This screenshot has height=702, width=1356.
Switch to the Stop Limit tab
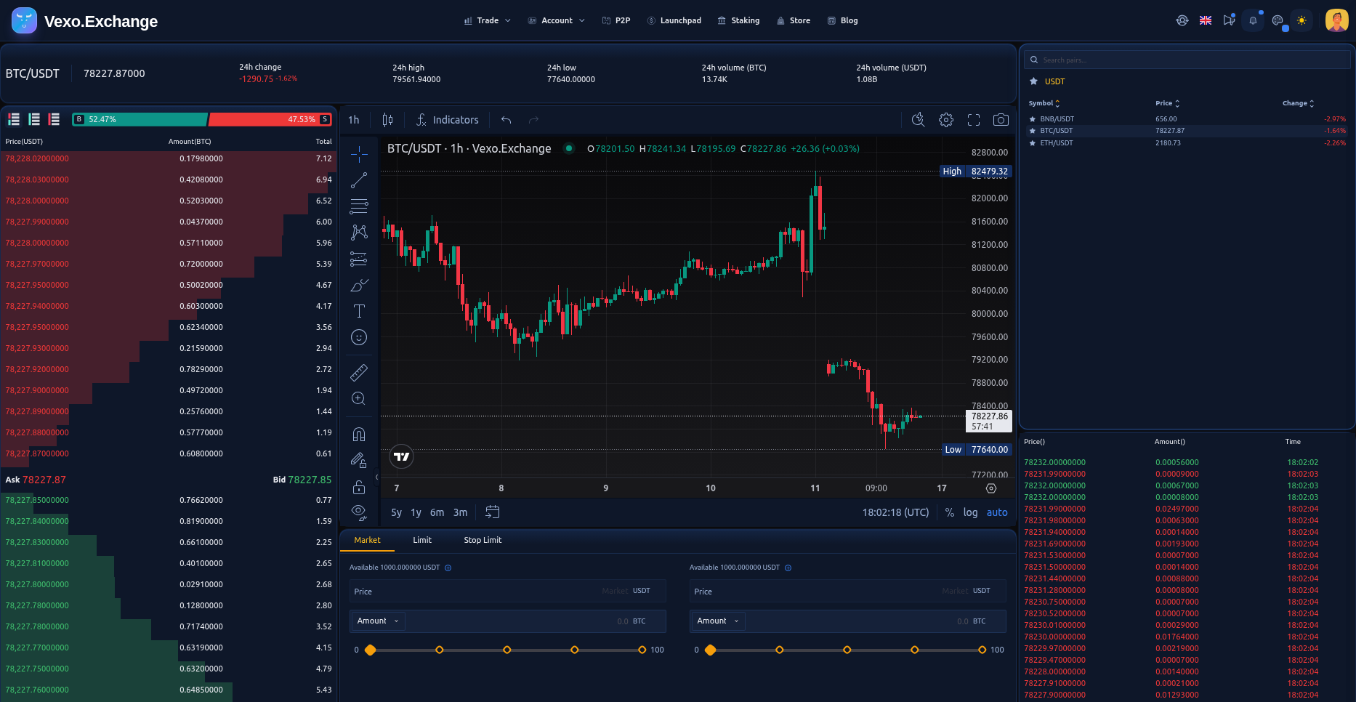click(483, 540)
